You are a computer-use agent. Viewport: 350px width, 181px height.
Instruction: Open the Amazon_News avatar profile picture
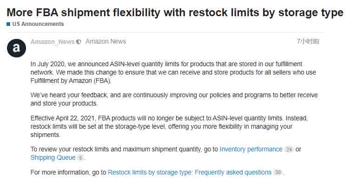point(16,48)
